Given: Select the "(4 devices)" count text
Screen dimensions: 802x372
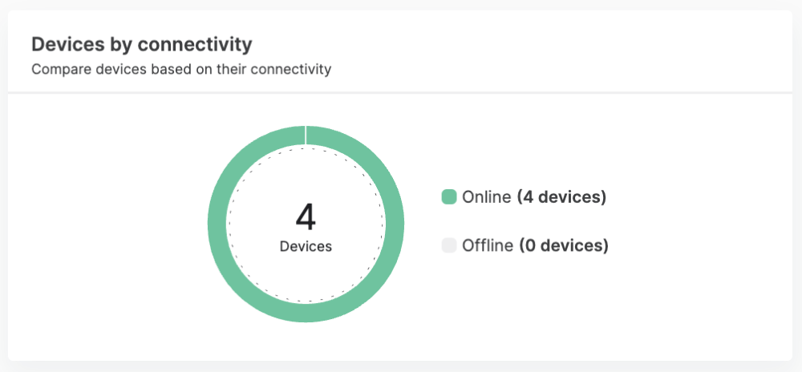Looking at the screenshot, I should point(561,197).
